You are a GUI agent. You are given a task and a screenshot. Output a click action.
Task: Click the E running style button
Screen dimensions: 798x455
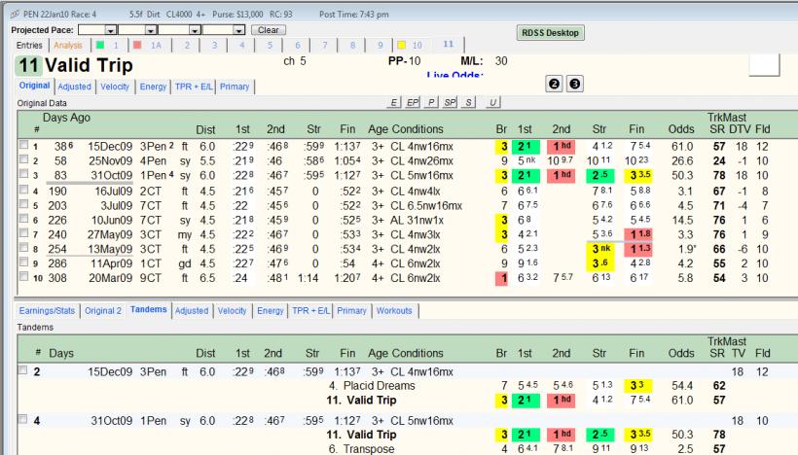pos(393,103)
